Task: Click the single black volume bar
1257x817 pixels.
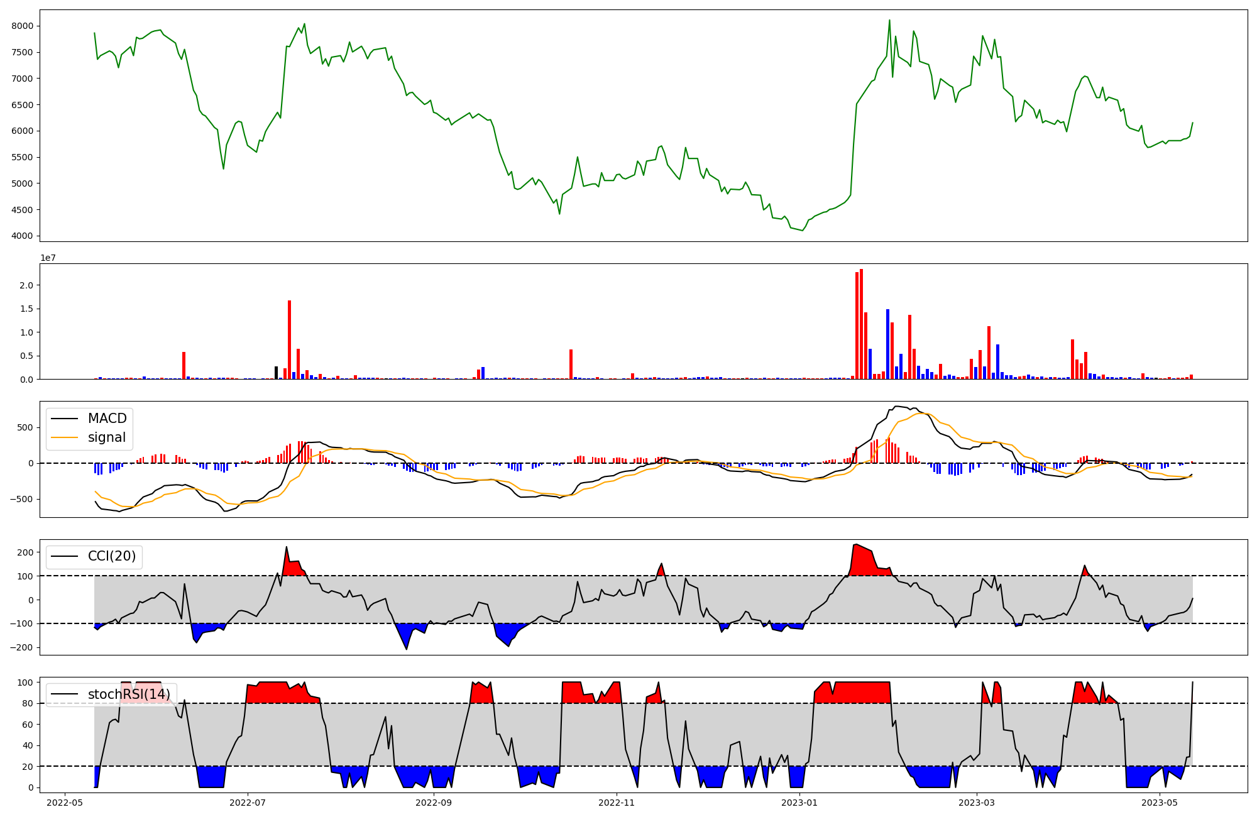Action: tap(276, 373)
